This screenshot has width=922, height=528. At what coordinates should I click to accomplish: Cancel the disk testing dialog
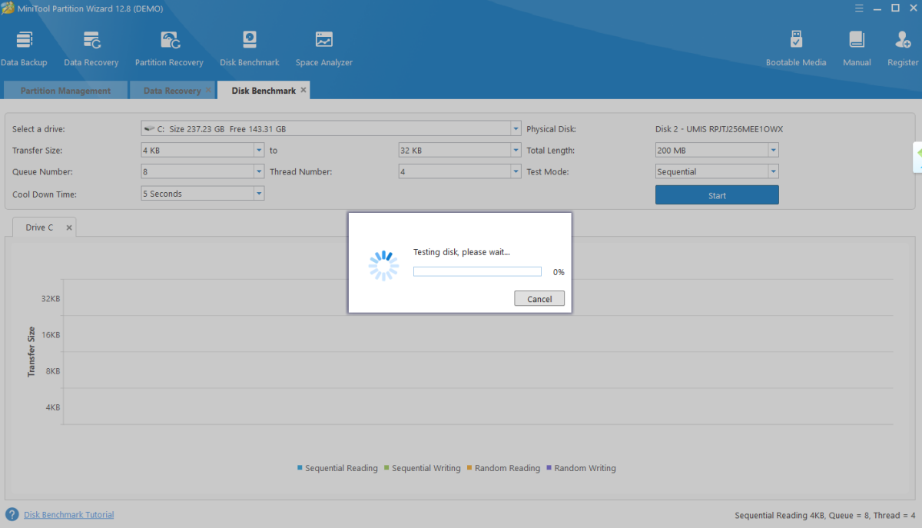539,299
